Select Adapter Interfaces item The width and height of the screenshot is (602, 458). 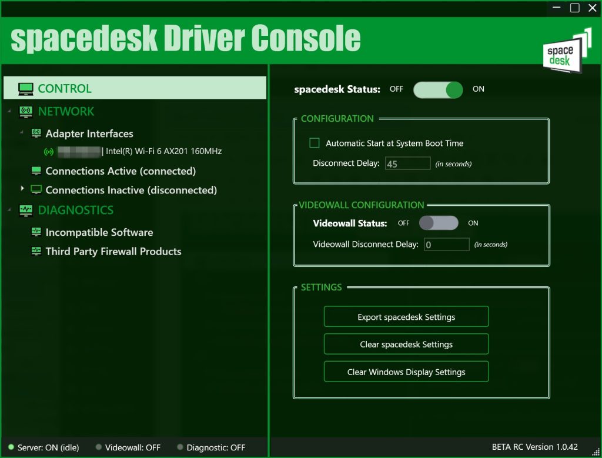[89, 133]
